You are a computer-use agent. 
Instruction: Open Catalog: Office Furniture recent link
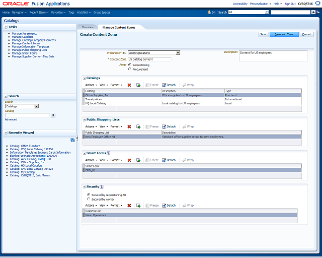coord(25,146)
